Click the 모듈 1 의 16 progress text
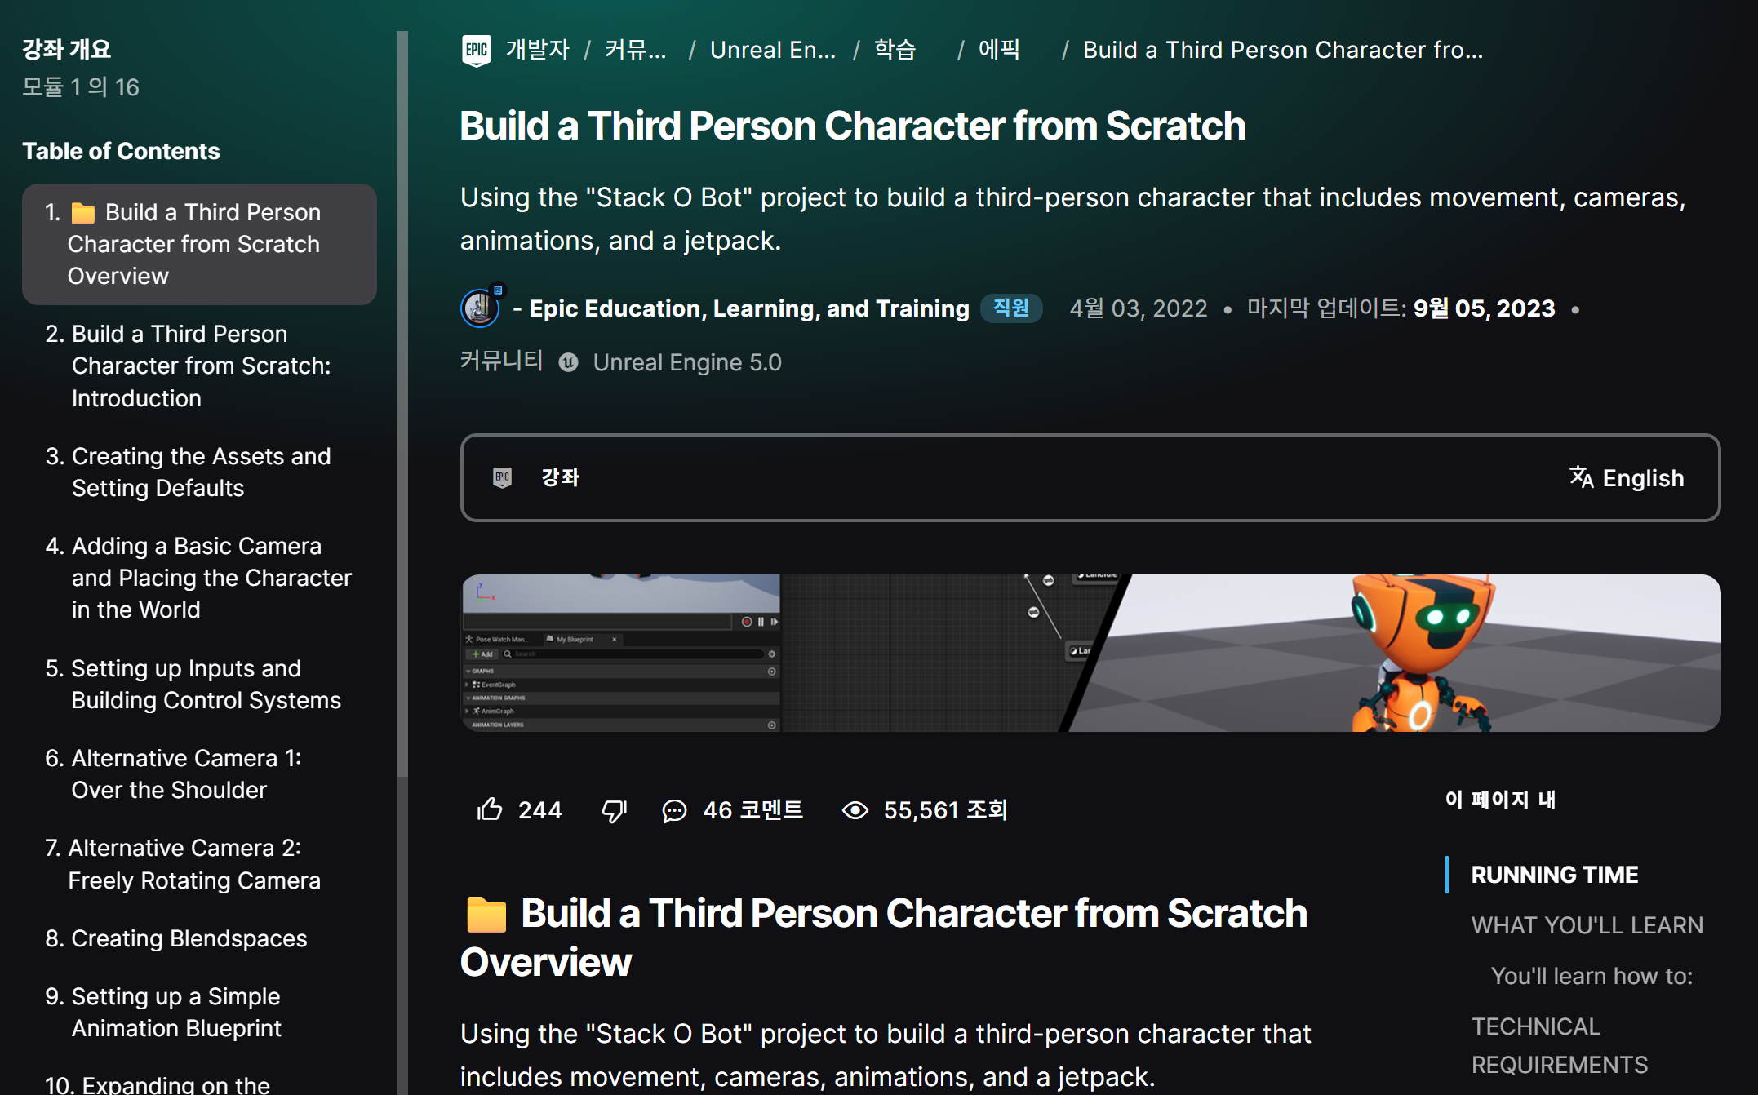1758x1095 pixels. click(81, 86)
